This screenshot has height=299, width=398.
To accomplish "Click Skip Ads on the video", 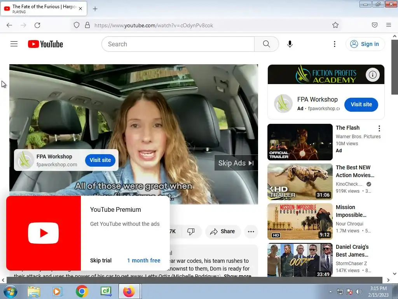I will tap(236, 163).
